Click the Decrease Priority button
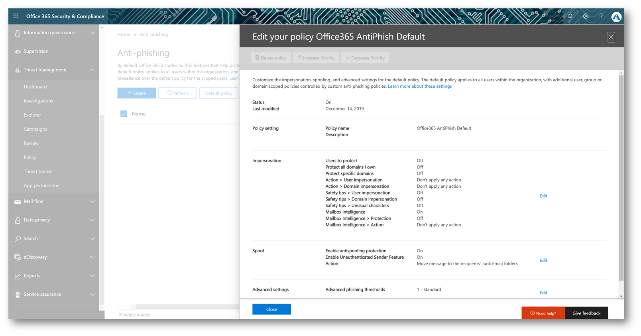 click(365, 58)
